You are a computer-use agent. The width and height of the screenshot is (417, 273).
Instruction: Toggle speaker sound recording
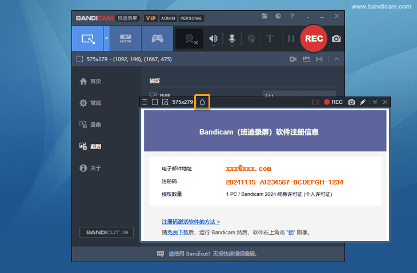point(213,38)
